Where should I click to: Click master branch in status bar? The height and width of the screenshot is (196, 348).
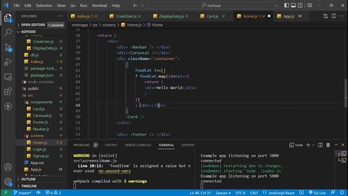pyautogui.click(x=22, y=193)
